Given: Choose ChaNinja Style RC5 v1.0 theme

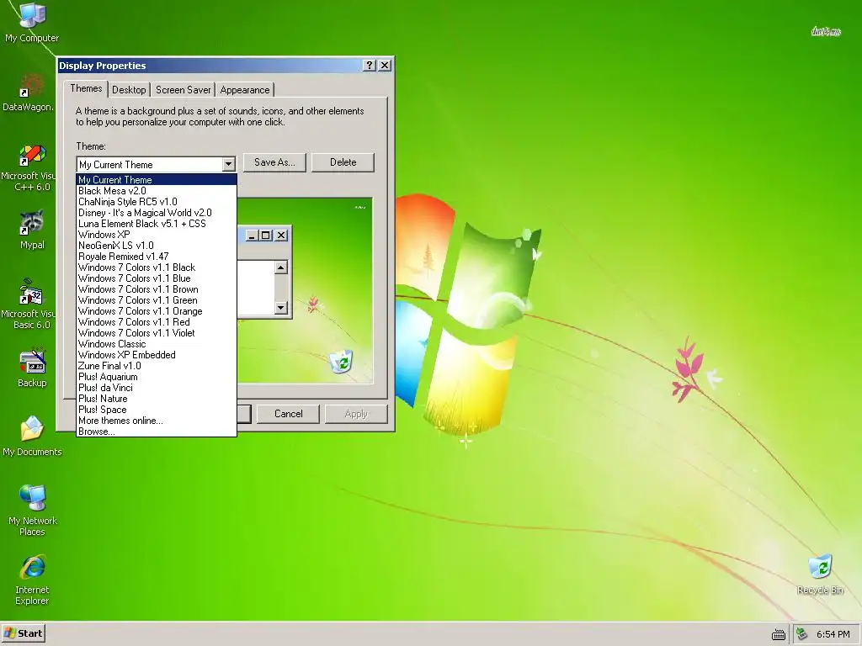Looking at the screenshot, I should pyautogui.click(x=157, y=202).
